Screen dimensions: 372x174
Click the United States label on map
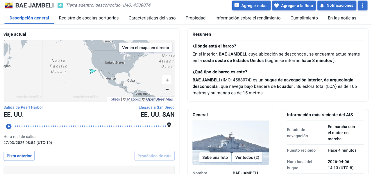coord(115,63)
